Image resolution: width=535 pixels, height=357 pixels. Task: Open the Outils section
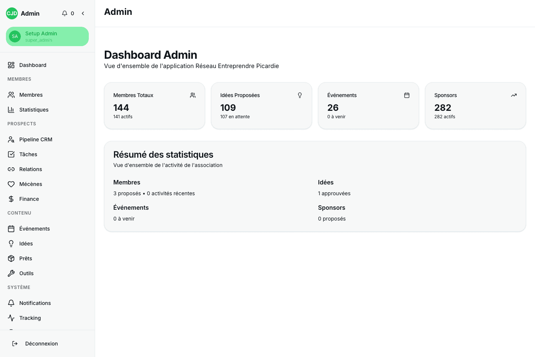coord(47,273)
